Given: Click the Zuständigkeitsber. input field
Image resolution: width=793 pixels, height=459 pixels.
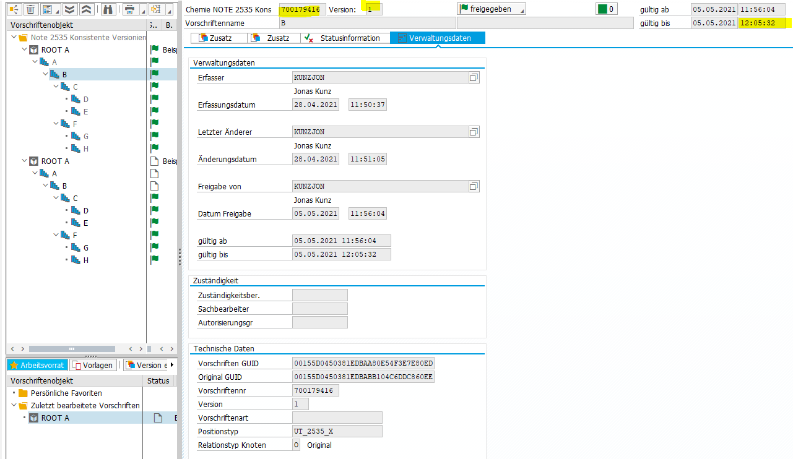Looking at the screenshot, I should [319, 295].
